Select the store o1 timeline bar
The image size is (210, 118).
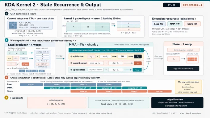click(109, 92)
